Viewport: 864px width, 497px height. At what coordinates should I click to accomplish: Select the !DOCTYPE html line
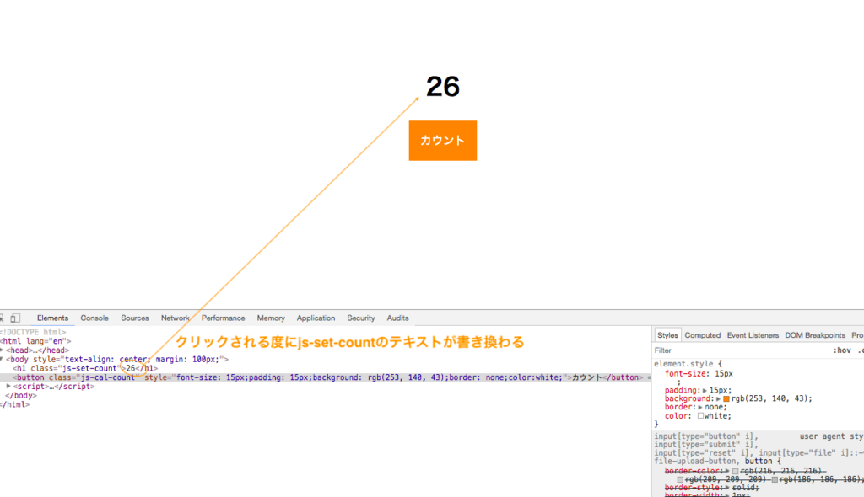pos(33,332)
